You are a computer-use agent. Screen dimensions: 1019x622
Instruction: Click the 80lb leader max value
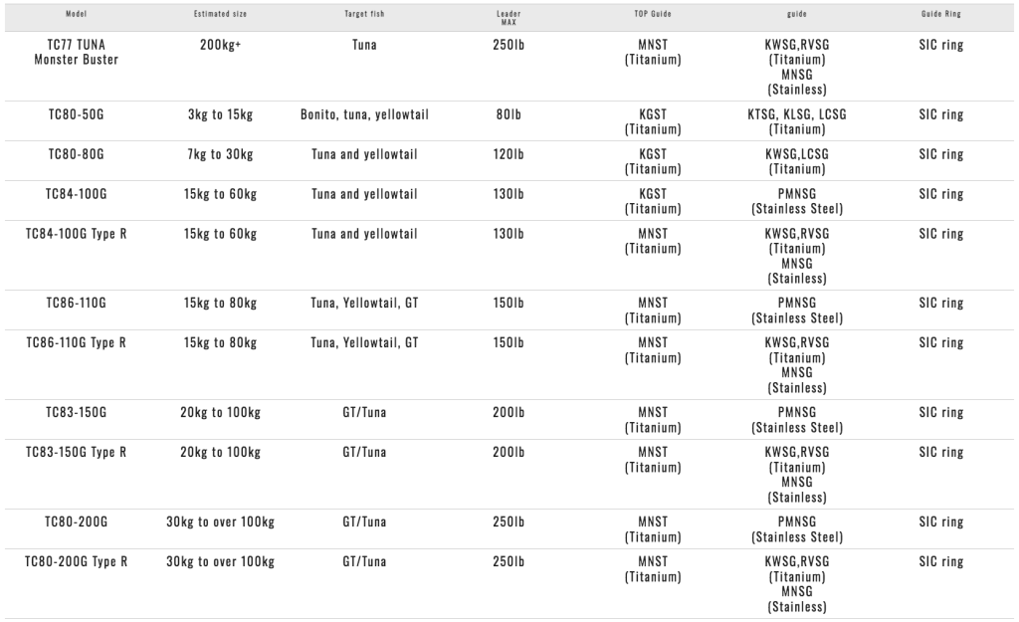[509, 115]
